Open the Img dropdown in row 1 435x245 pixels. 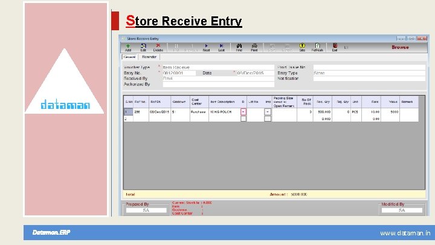pyautogui.click(x=268, y=112)
